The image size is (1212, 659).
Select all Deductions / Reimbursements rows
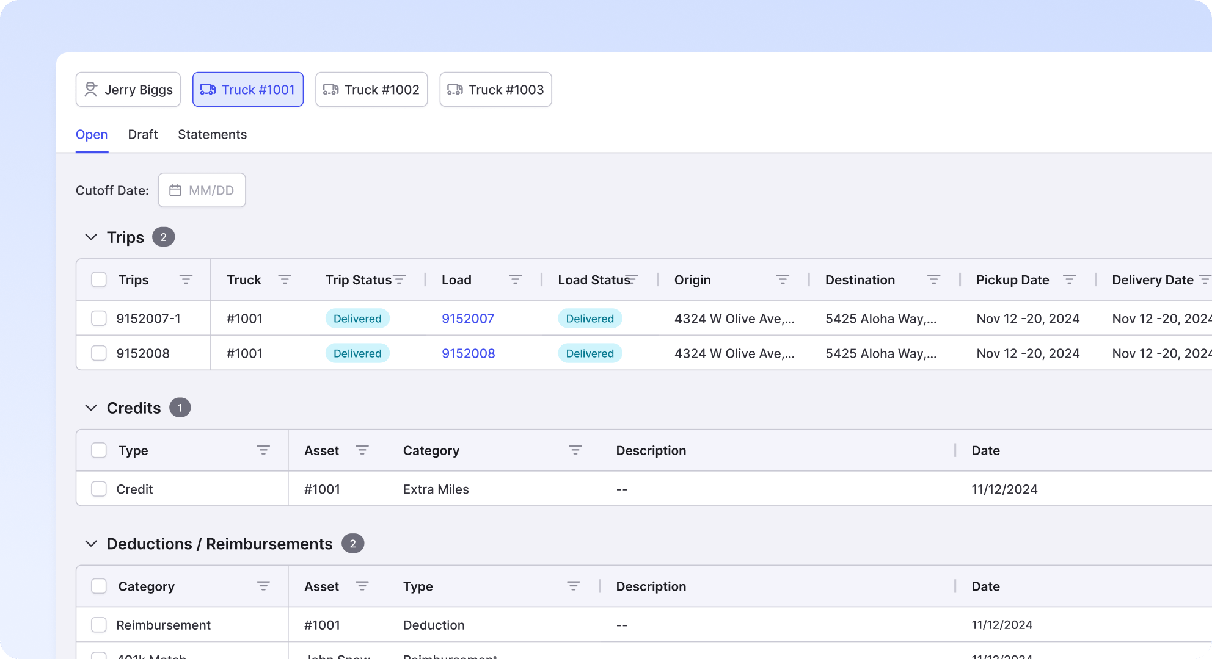(99, 586)
